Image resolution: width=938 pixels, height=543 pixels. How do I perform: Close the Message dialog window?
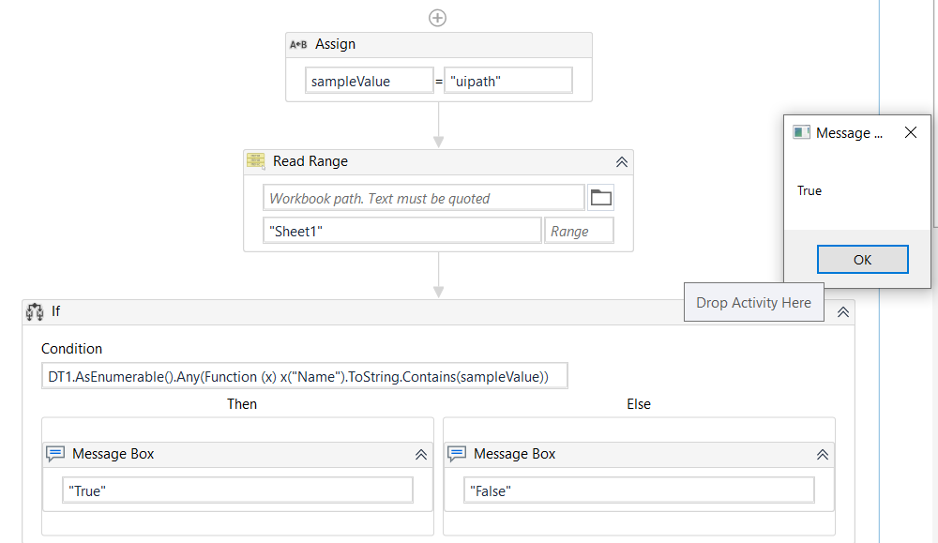[x=910, y=133]
